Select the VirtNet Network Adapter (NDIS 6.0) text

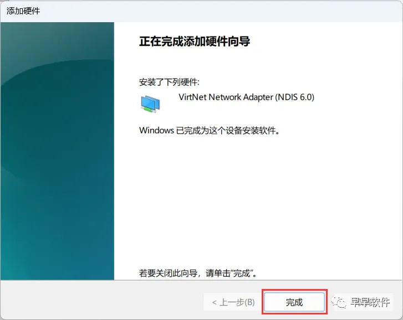click(x=246, y=97)
